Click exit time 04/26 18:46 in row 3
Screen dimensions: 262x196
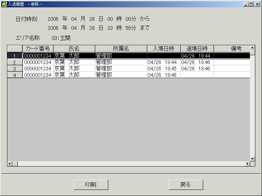[197, 69]
